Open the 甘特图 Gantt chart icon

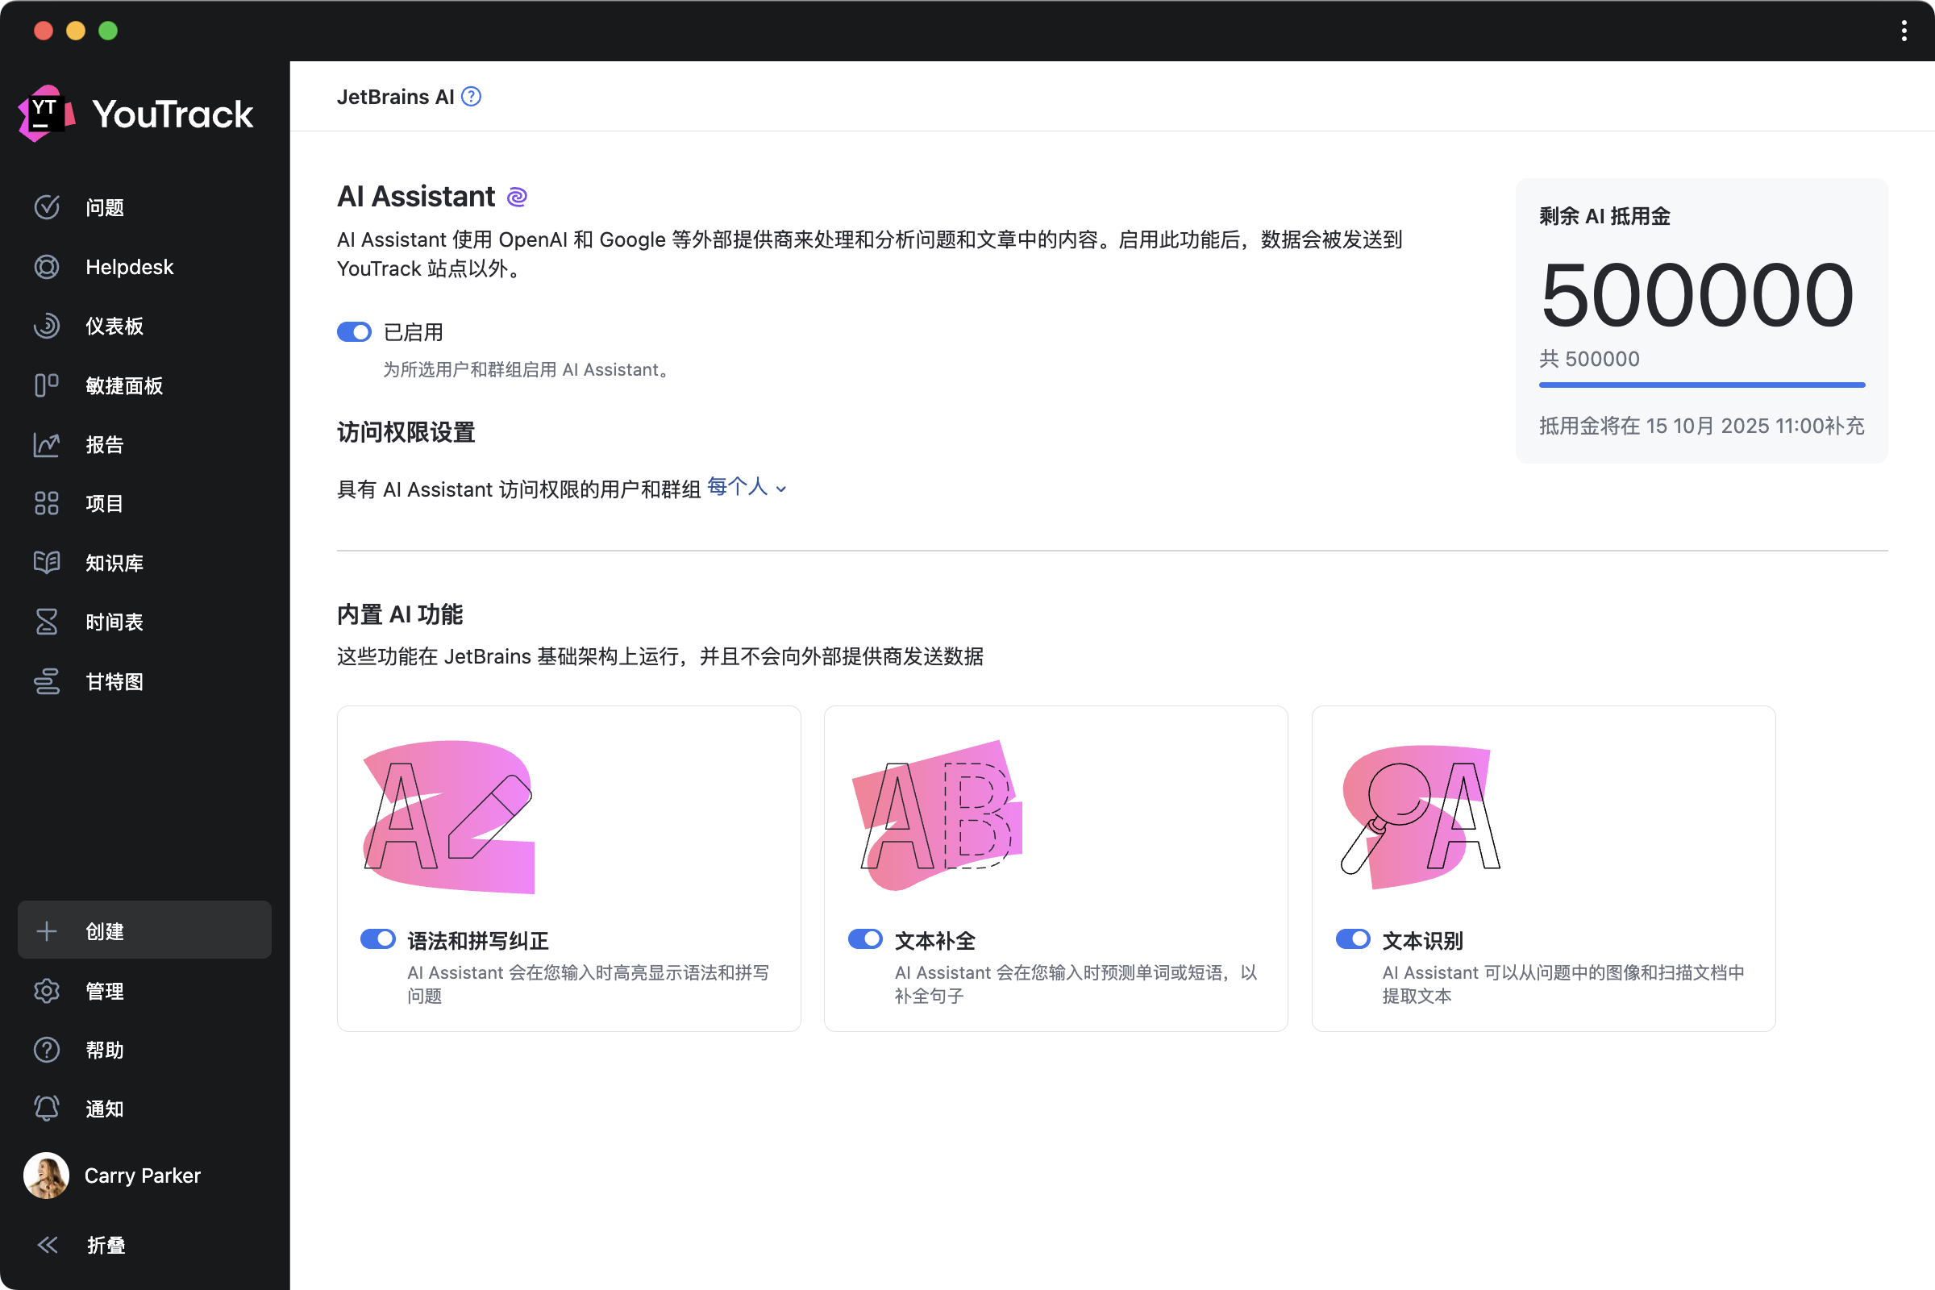click(x=47, y=682)
